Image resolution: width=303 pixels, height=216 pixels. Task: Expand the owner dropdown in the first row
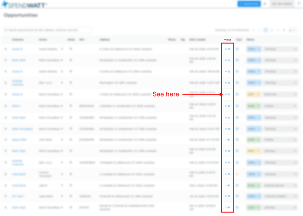tap(62, 49)
